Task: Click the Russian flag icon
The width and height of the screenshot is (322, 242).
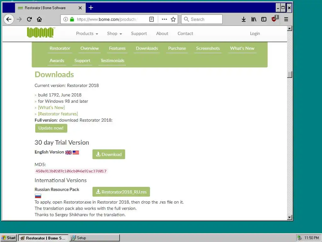Action: [38, 196]
